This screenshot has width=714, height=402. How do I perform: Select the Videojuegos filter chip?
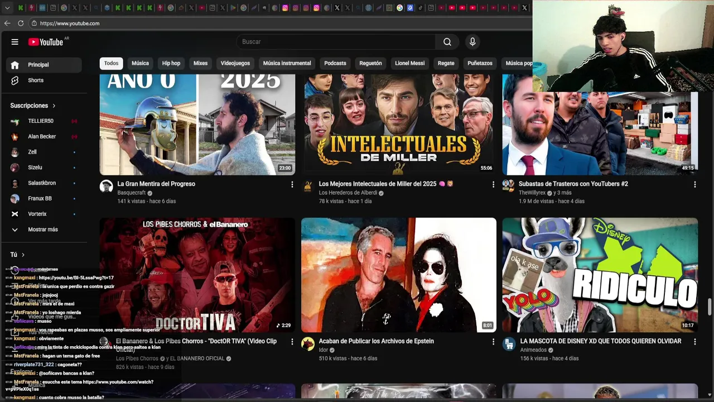[x=235, y=63]
